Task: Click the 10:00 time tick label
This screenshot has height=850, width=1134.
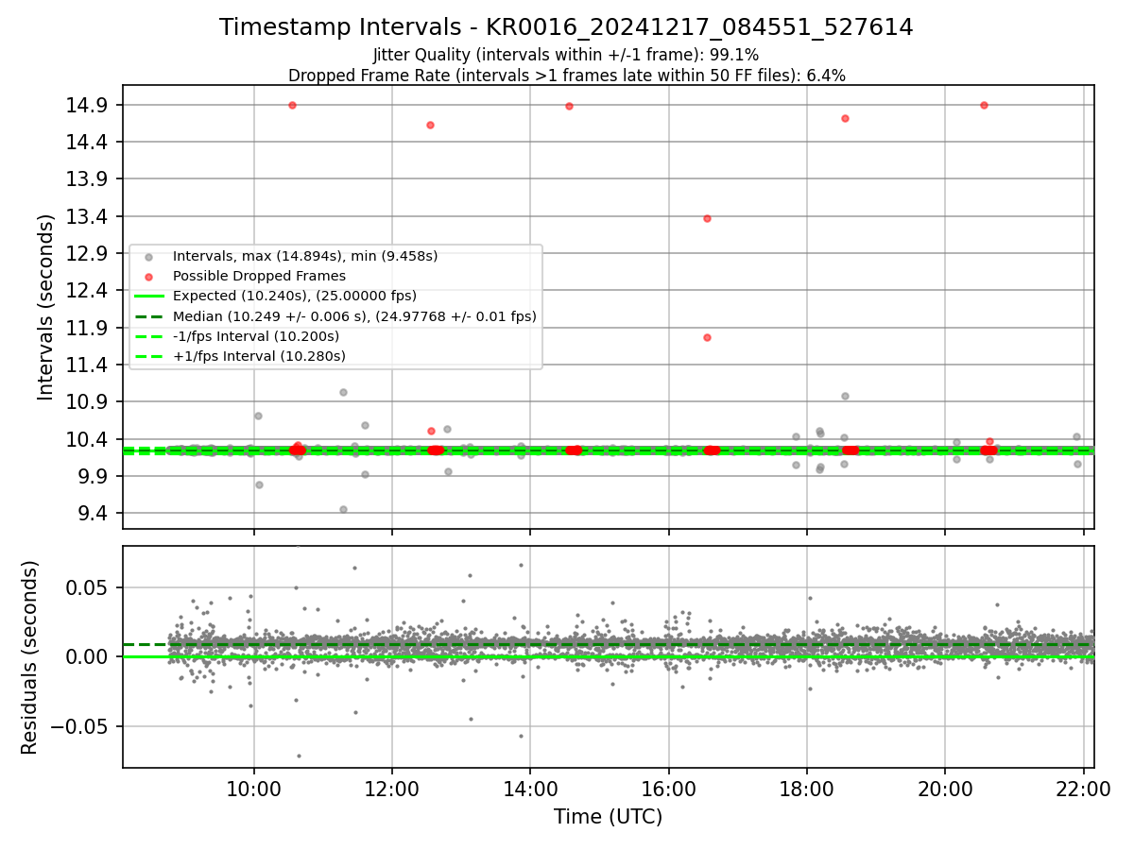Action: click(253, 790)
